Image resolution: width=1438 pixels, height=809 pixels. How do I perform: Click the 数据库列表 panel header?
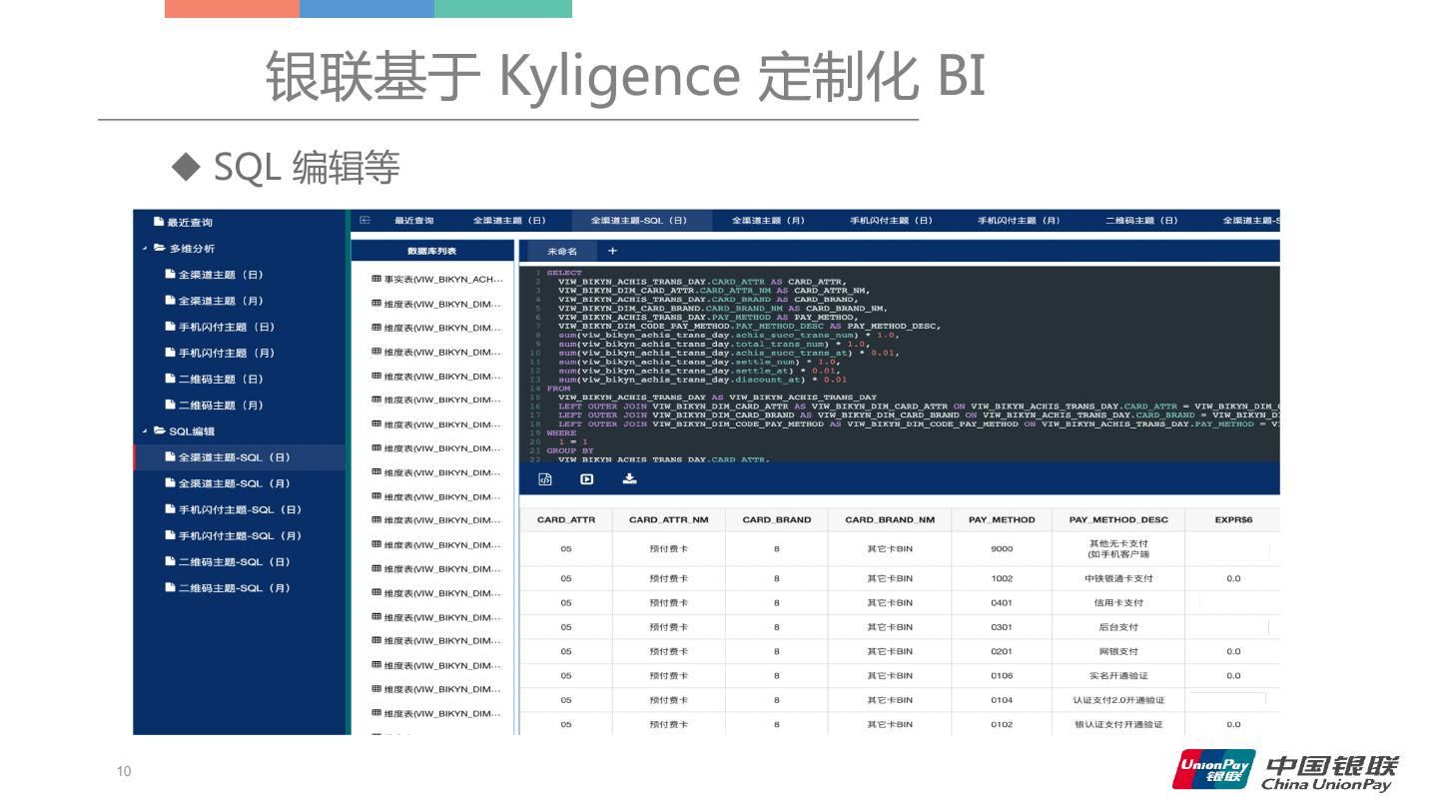tap(431, 252)
